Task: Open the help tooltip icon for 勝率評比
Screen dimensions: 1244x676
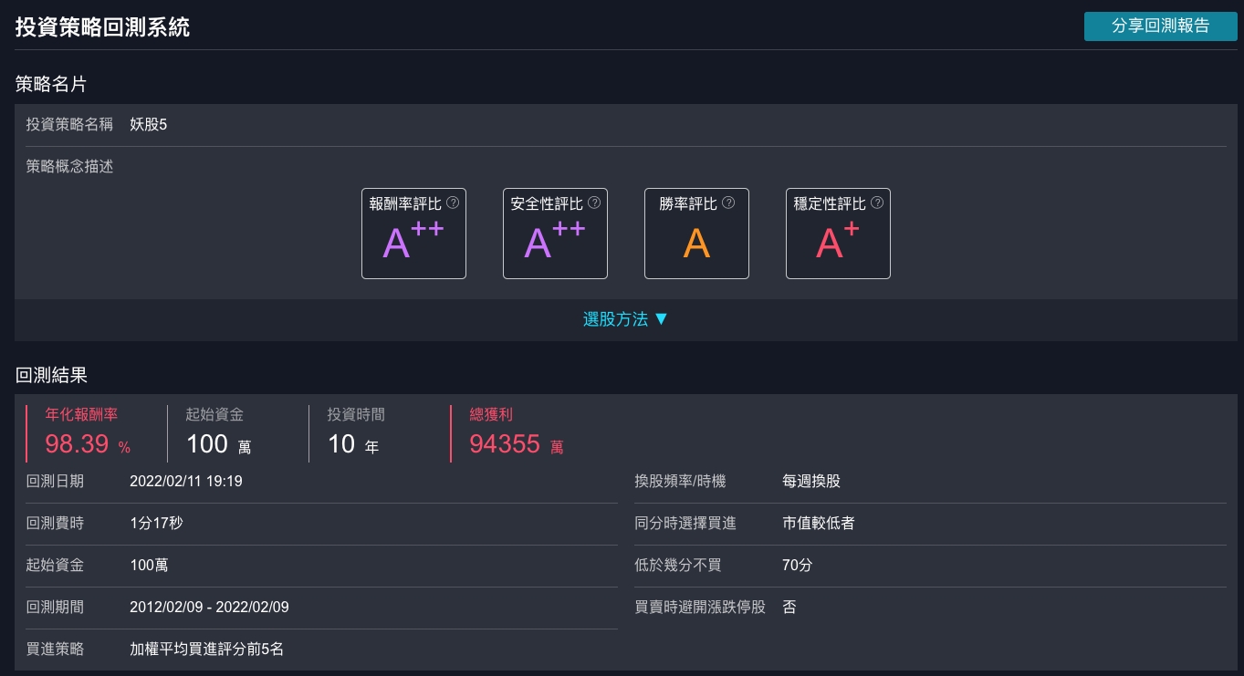Action: click(x=728, y=203)
